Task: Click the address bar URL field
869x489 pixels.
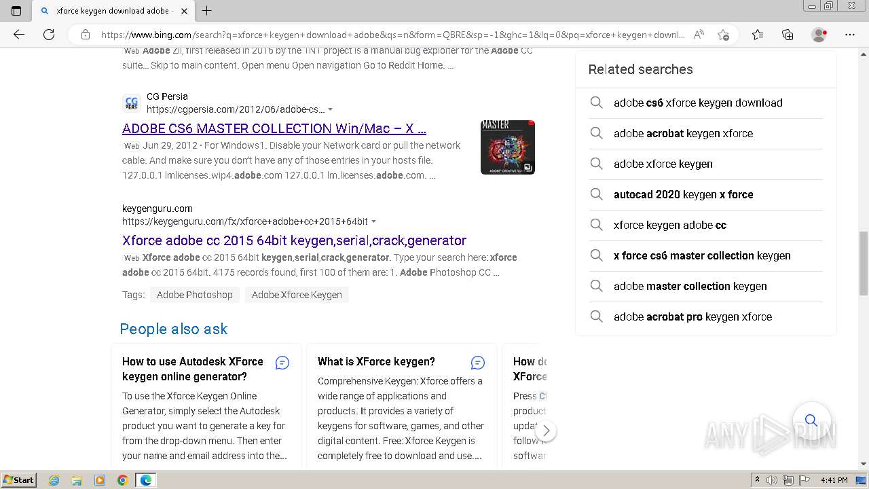Action: (392, 35)
